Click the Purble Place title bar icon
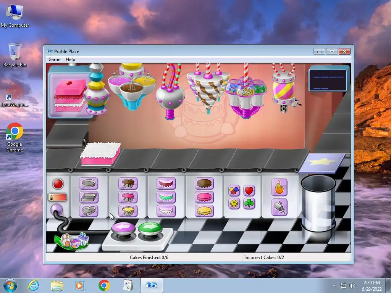This screenshot has width=391, height=293. tap(50, 52)
